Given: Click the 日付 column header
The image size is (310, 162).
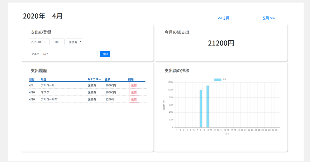Looking at the screenshot, I should pos(32,79).
